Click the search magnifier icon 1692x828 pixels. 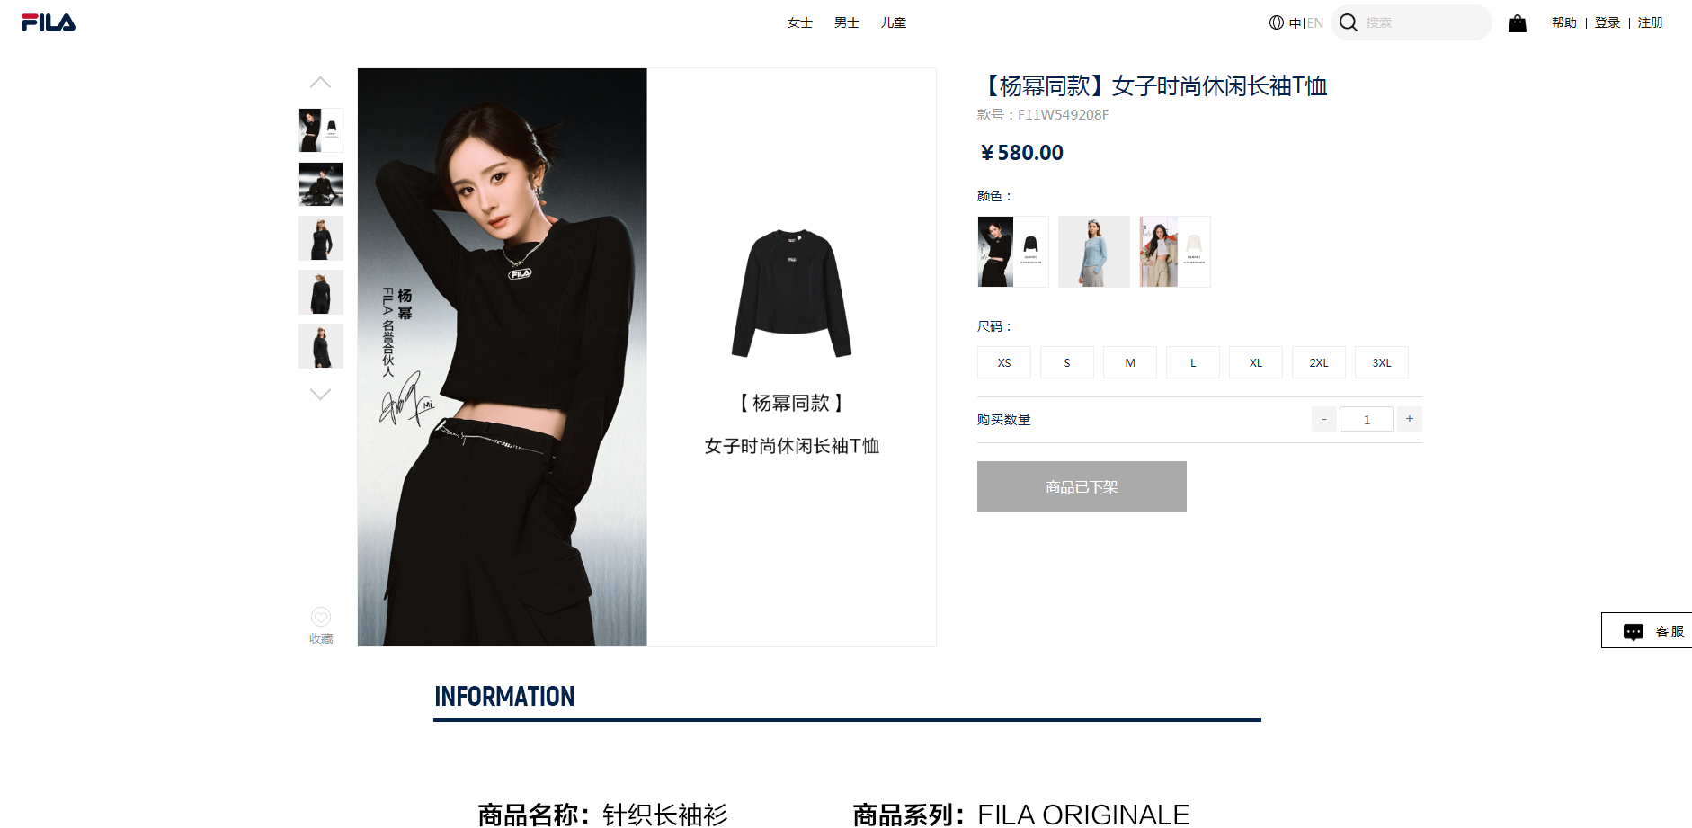(1348, 22)
